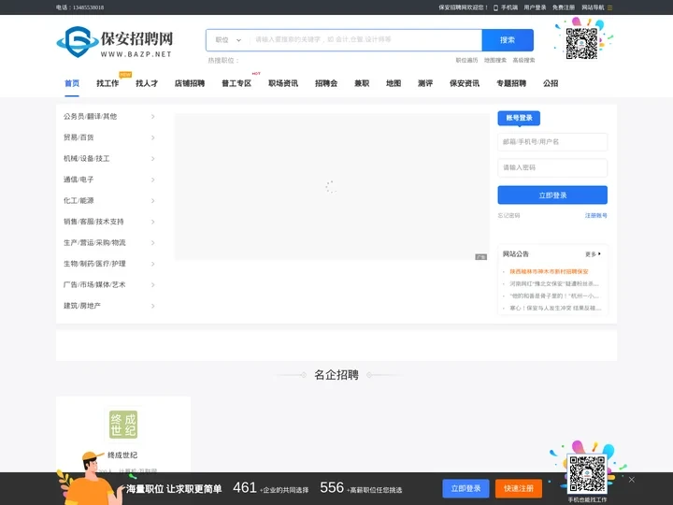Open the 招聘会 menu item

(x=326, y=83)
